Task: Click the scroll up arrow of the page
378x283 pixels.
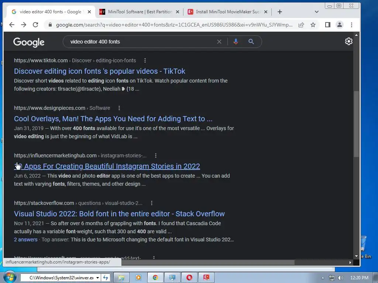Action: [x=356, y=35]
